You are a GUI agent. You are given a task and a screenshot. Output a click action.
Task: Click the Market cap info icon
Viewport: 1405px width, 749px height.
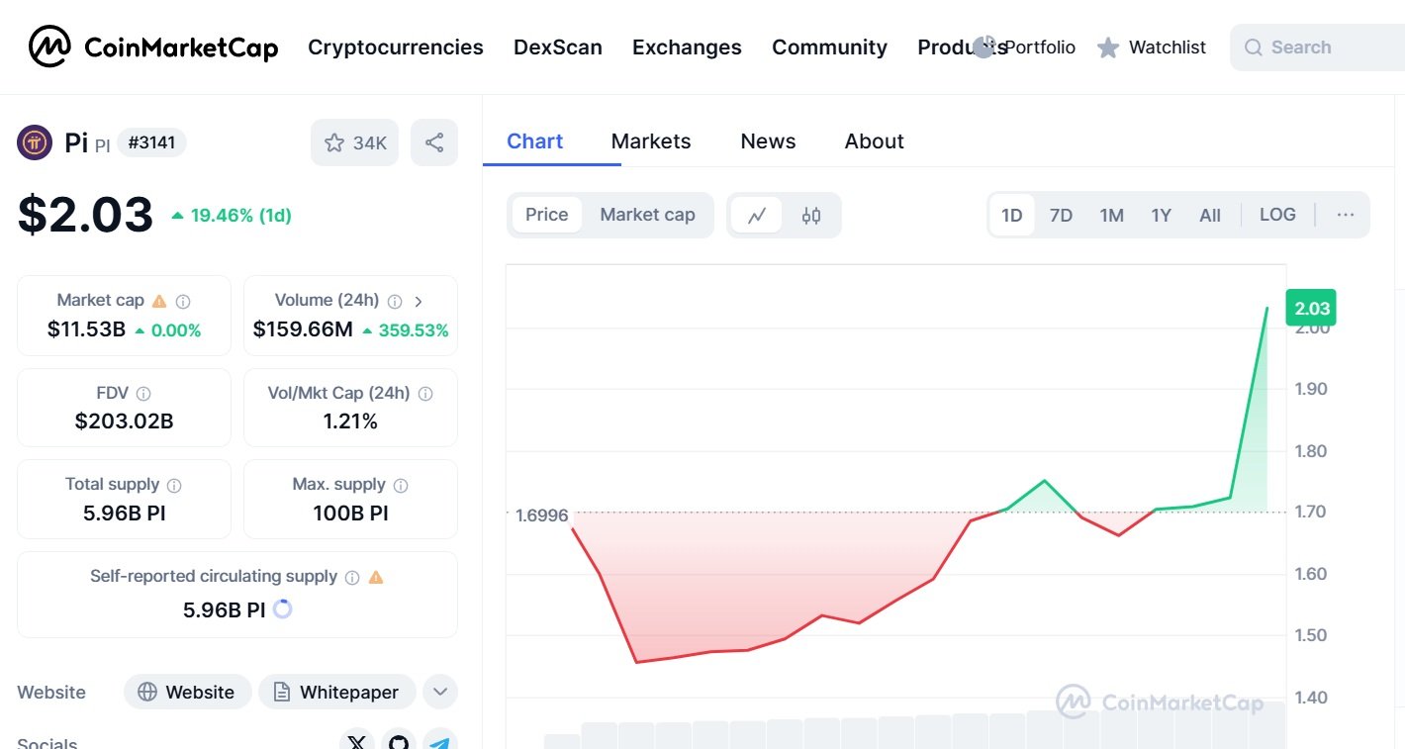pos(183,301)
